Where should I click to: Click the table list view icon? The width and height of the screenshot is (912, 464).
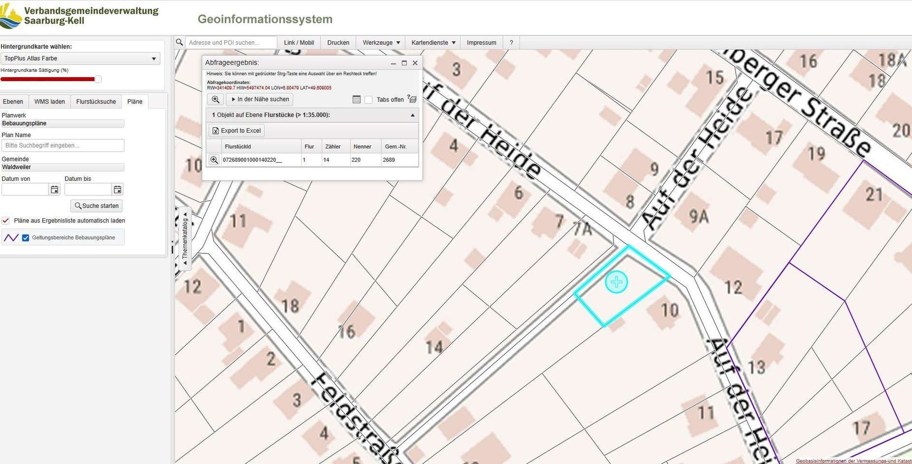pyautogui.click(x=357, y=100)
